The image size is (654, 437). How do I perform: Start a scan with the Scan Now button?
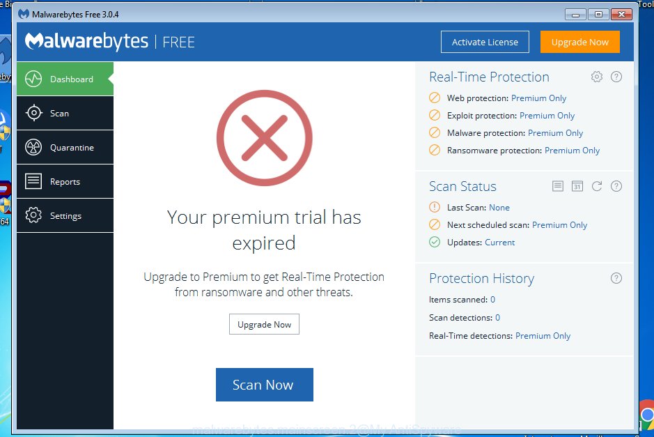264,384
